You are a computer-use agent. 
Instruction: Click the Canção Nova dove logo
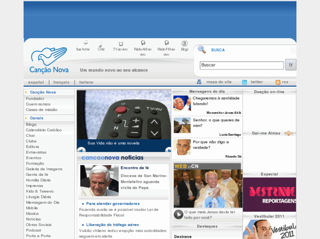(49, 60)
